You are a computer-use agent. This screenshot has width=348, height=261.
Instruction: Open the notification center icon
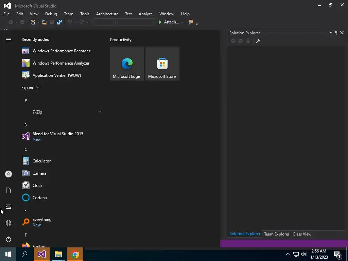coord(337,255)
